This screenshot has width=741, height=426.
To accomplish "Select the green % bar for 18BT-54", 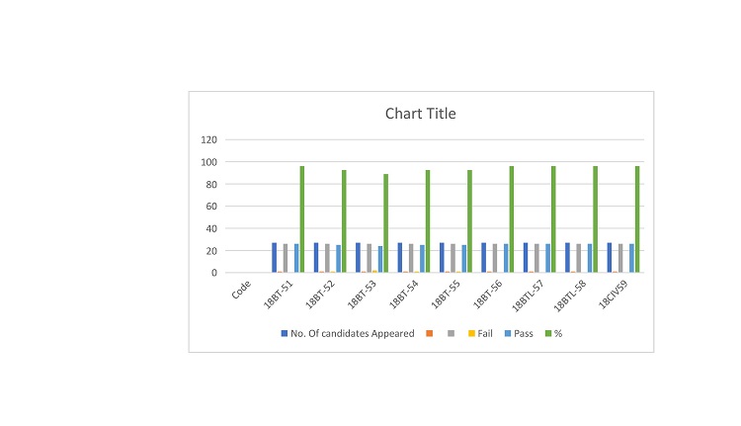I will pos(428,221).
